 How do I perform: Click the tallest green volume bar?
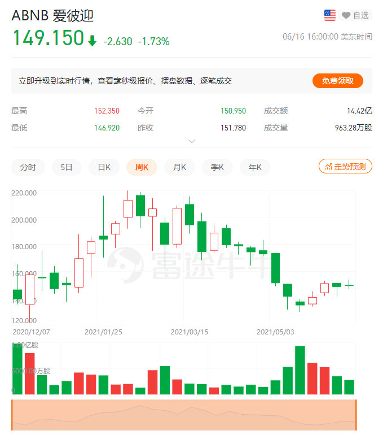point(300,370)
